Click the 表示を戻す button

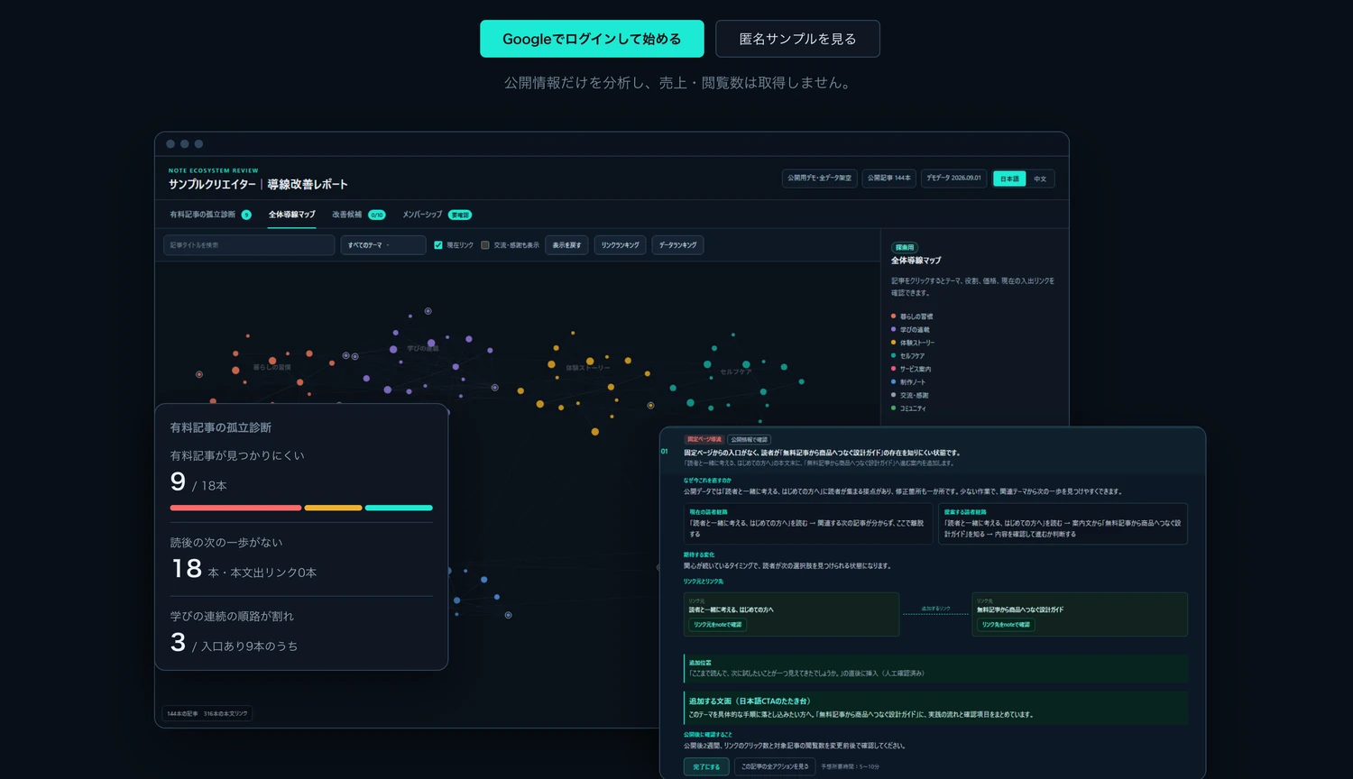(x=566, y=245)
